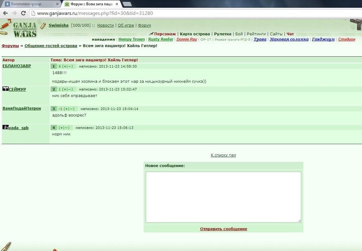
Task: Click Hempy Trown link
Action: tap(132, 39)
